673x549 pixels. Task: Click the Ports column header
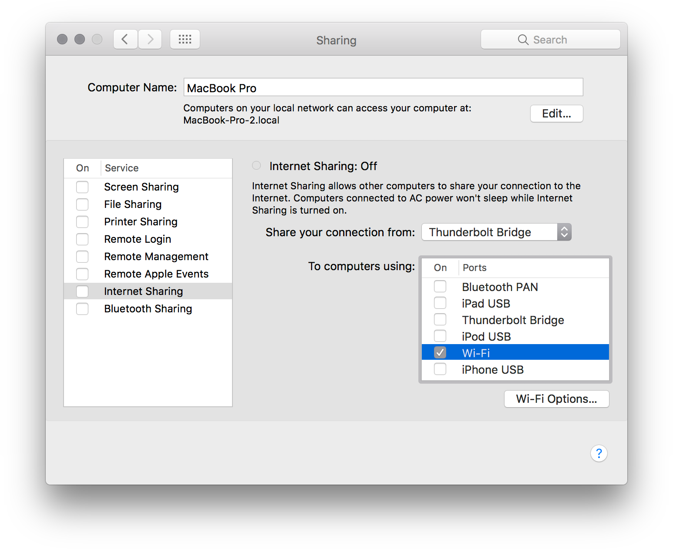[534, 268]
